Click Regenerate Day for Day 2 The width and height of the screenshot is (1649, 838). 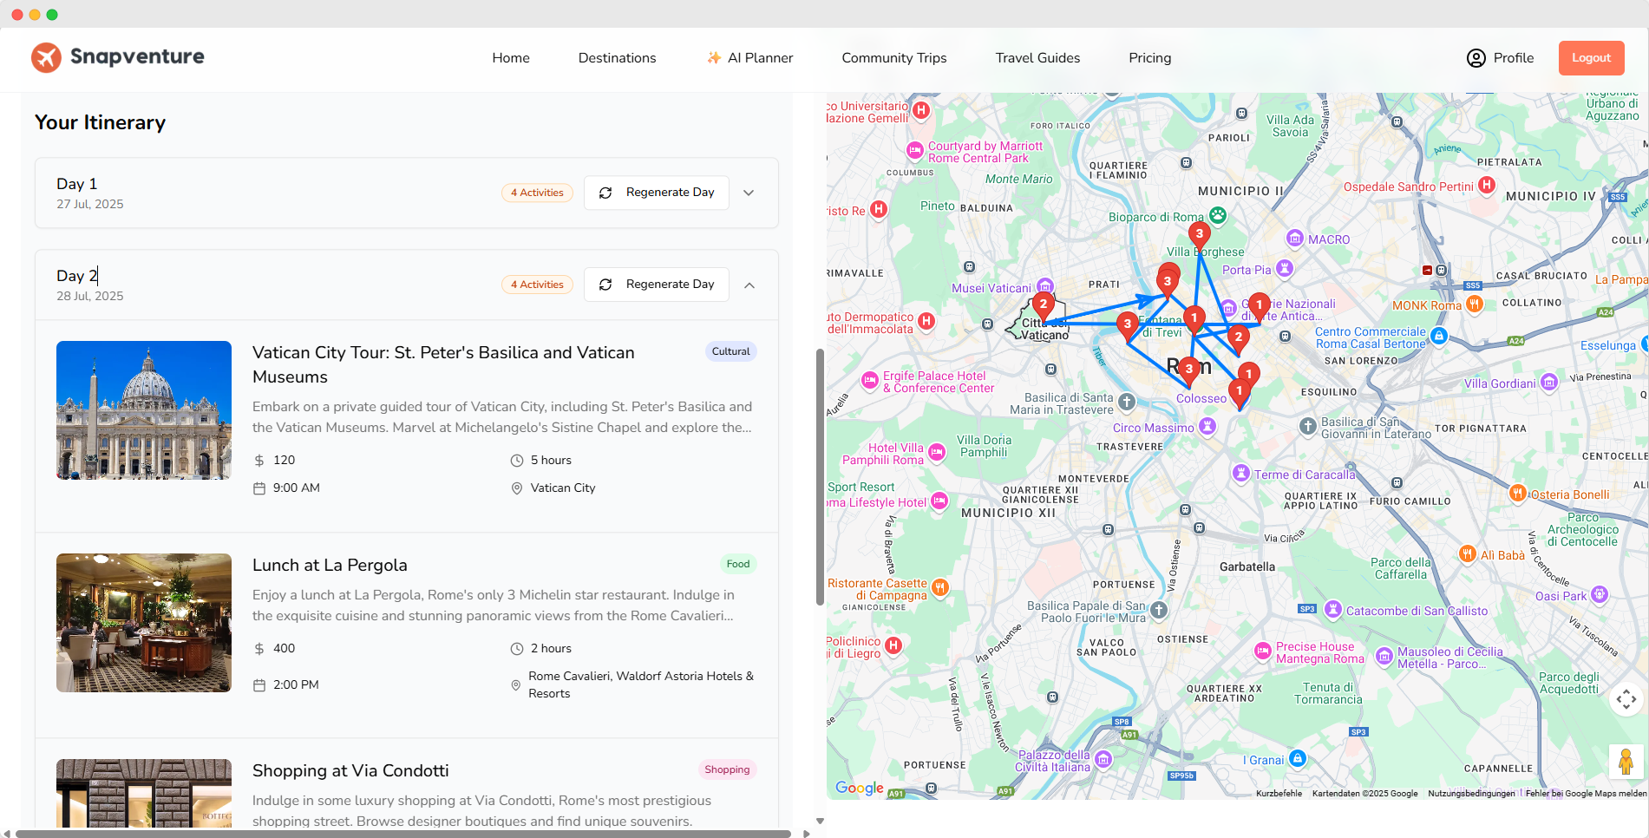(657, 285)
